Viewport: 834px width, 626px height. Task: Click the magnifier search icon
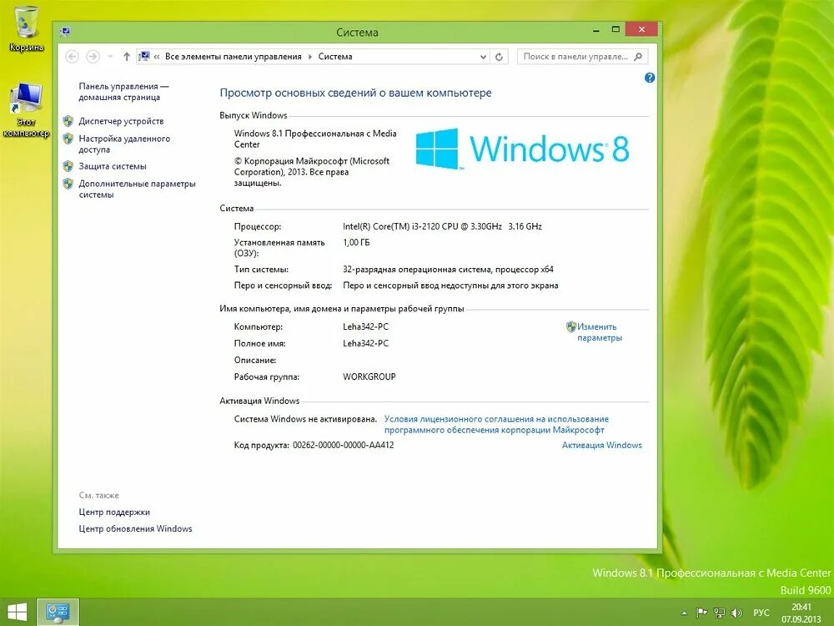click(638, 57)
